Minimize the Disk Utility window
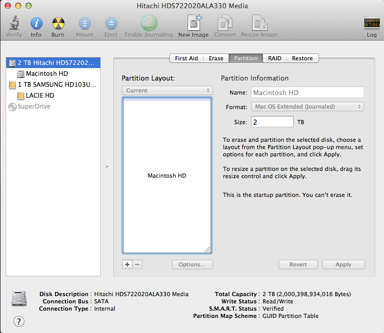Image resolution: width=384 pixels, height=333 pixels. point(18,6)
